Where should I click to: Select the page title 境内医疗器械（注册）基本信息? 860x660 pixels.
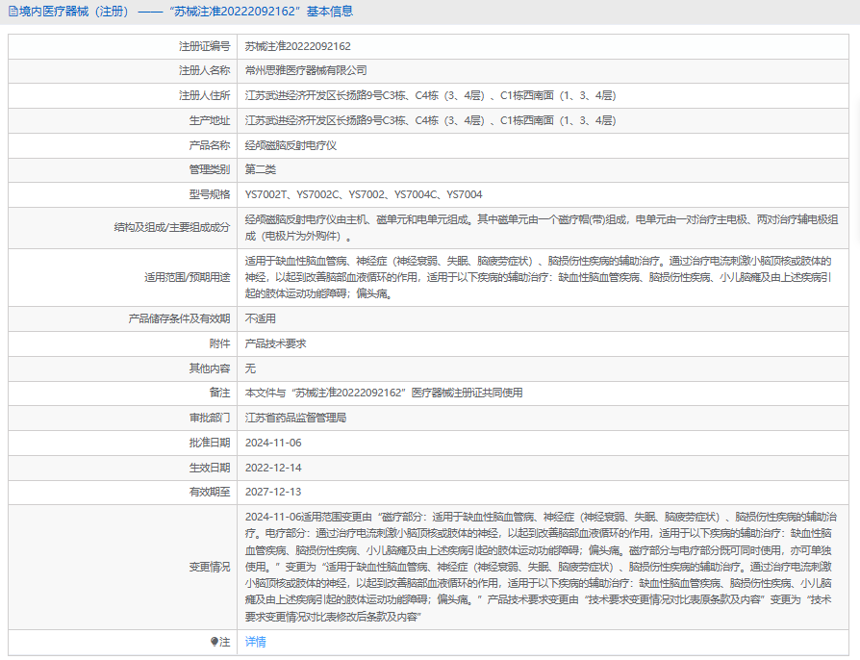(187, 12)
